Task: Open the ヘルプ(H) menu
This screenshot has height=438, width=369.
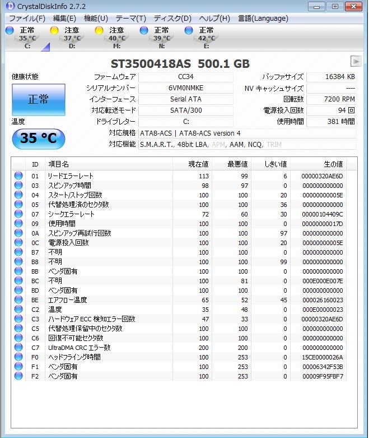Action: 214,19
